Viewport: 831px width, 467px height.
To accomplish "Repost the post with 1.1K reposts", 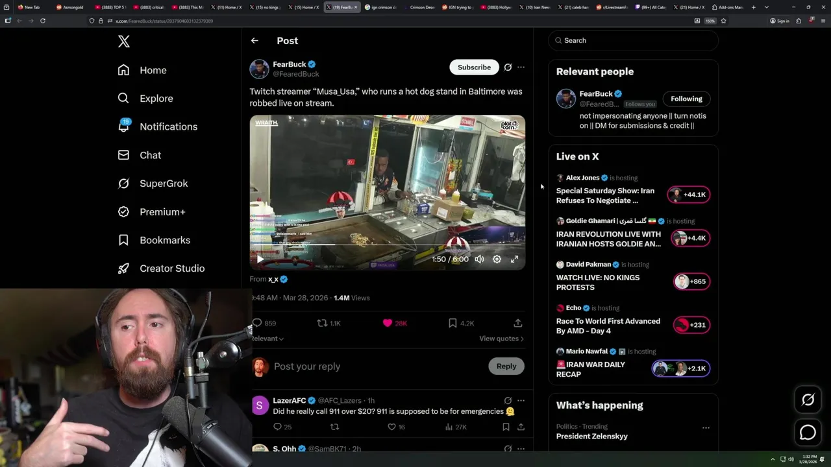I will [x=329, y=323].
